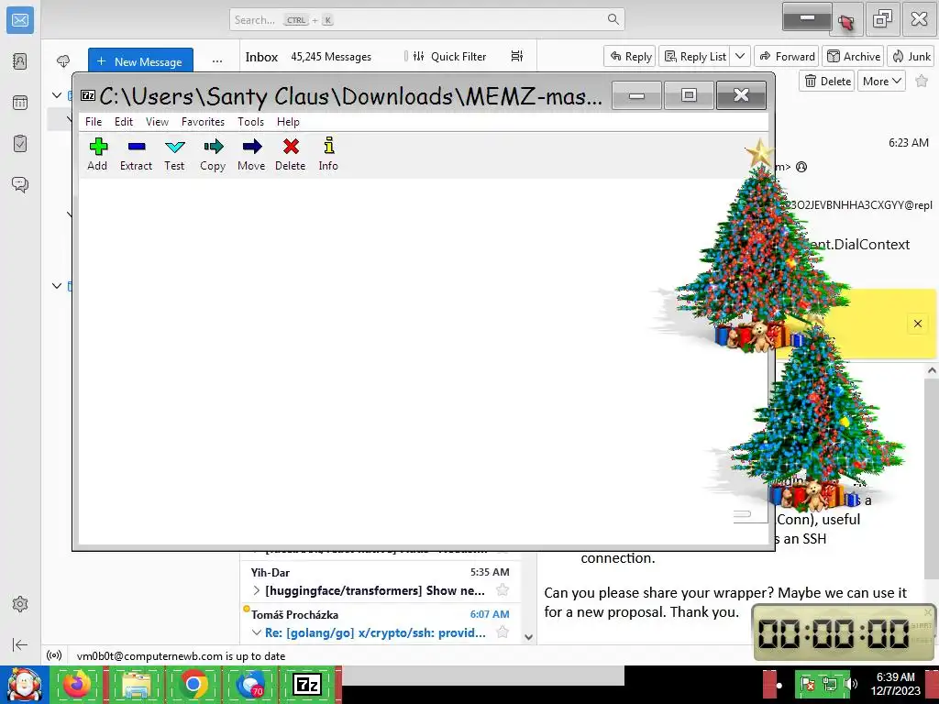939x704 pixels.
Task: Click the search magnifier icon
Action: (x=613, y=19)
